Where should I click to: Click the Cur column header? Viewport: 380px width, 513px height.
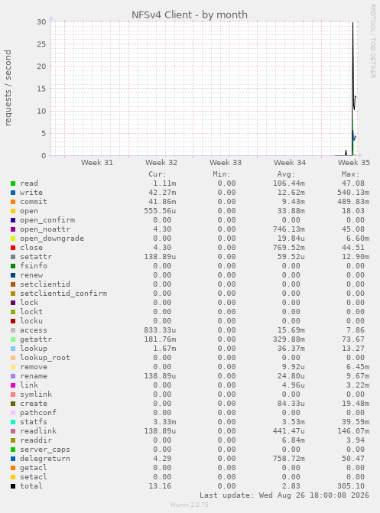[x=158, y=174]
